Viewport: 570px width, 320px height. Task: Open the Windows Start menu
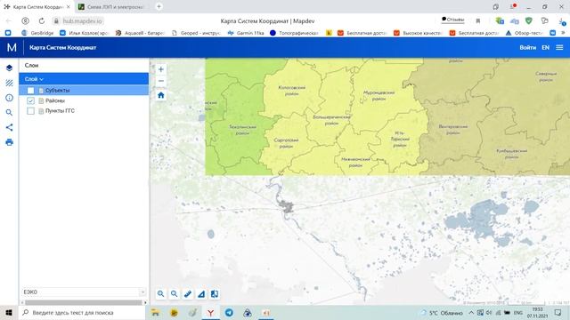tap(9, 312)
